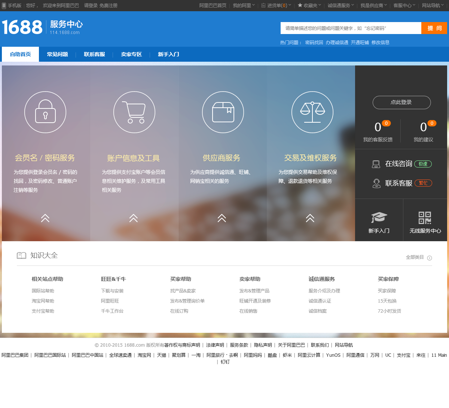
Task: Click the 繁忙 badge next to 联系客服
Action: (423, 183)
